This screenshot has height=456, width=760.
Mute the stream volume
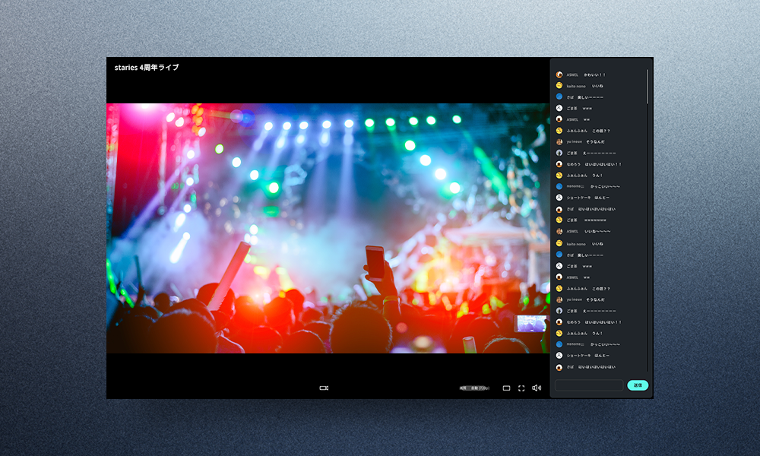tap(537, 388)
